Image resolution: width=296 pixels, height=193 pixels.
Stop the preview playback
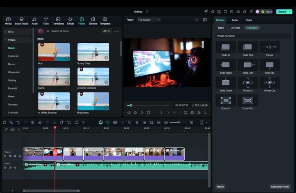point(148,113)
